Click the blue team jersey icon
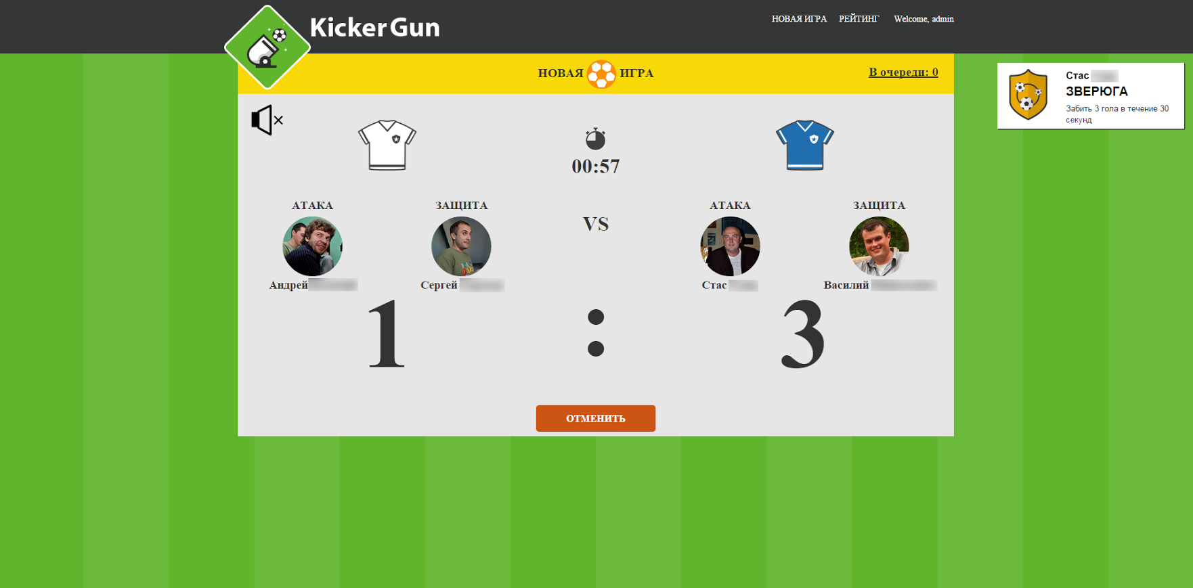 click(x=805, y=145)
